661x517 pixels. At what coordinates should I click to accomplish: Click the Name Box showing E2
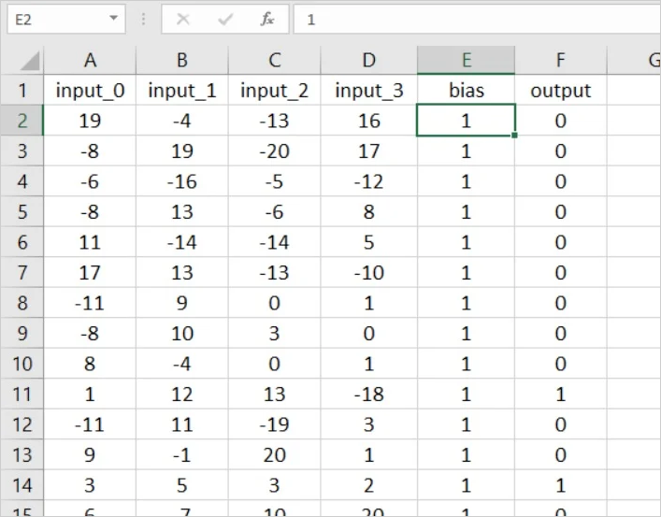pyautogui.click(x=66, y=19)
